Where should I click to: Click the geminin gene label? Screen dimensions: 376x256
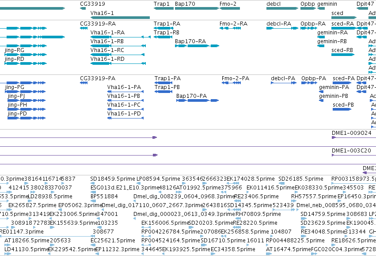(x=327, y=4)
